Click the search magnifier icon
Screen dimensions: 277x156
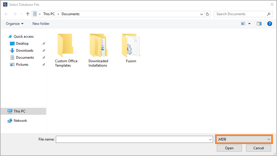click(269, 14)
